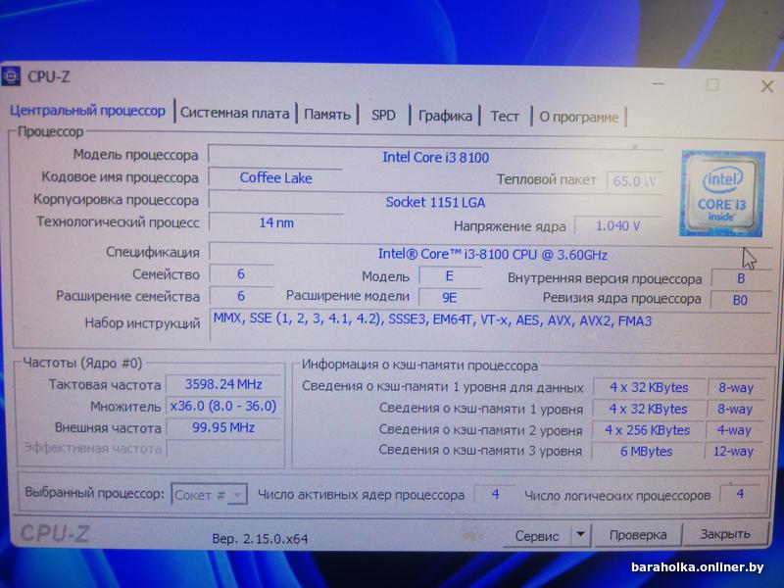Click the Расширение модели 9E value
Image resolution: width=784 pixels, height=588 pixels.
click(x=449, y=298)
